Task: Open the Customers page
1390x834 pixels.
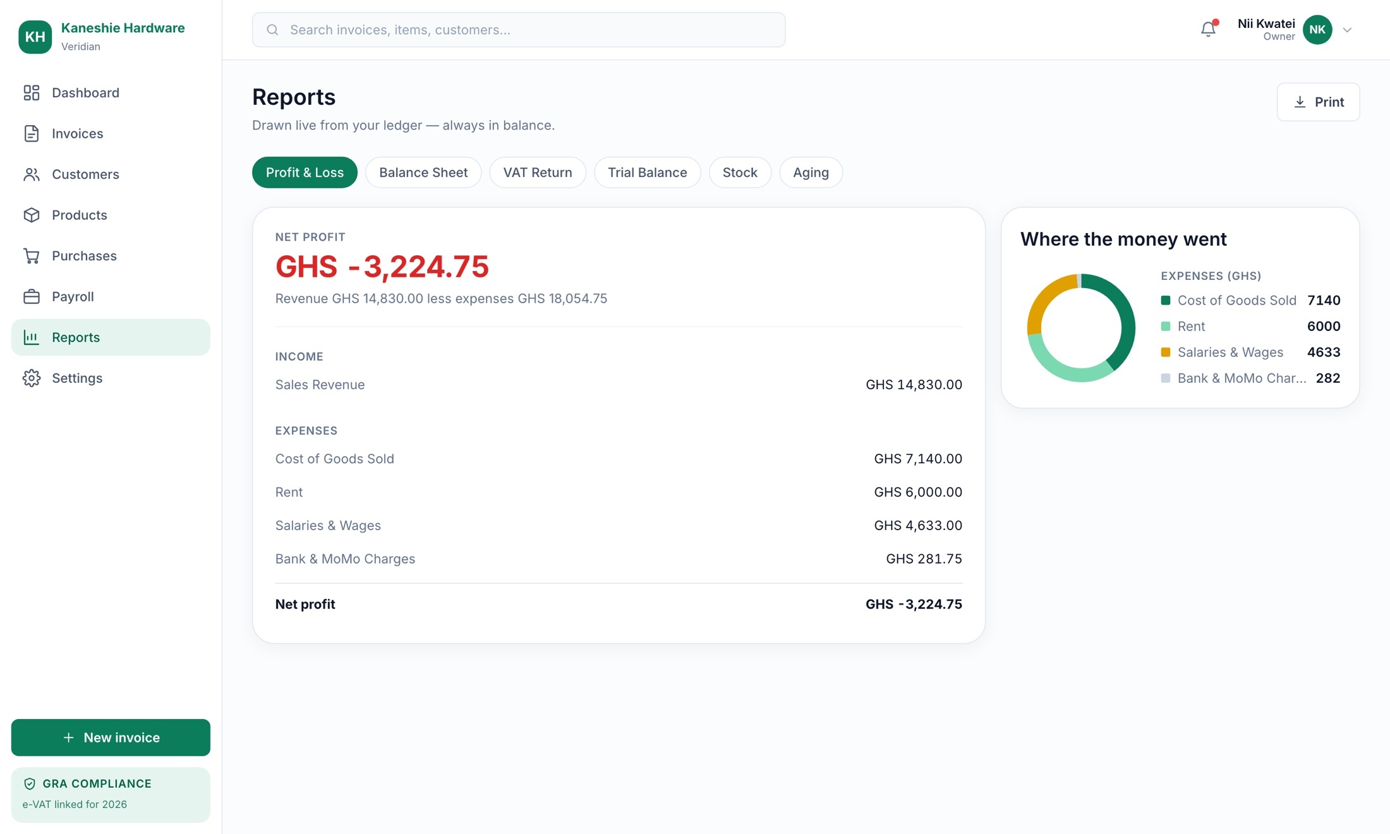Action: 111,174
